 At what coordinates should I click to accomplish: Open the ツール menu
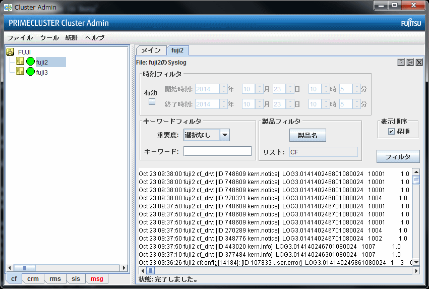[x=49, y=38]
